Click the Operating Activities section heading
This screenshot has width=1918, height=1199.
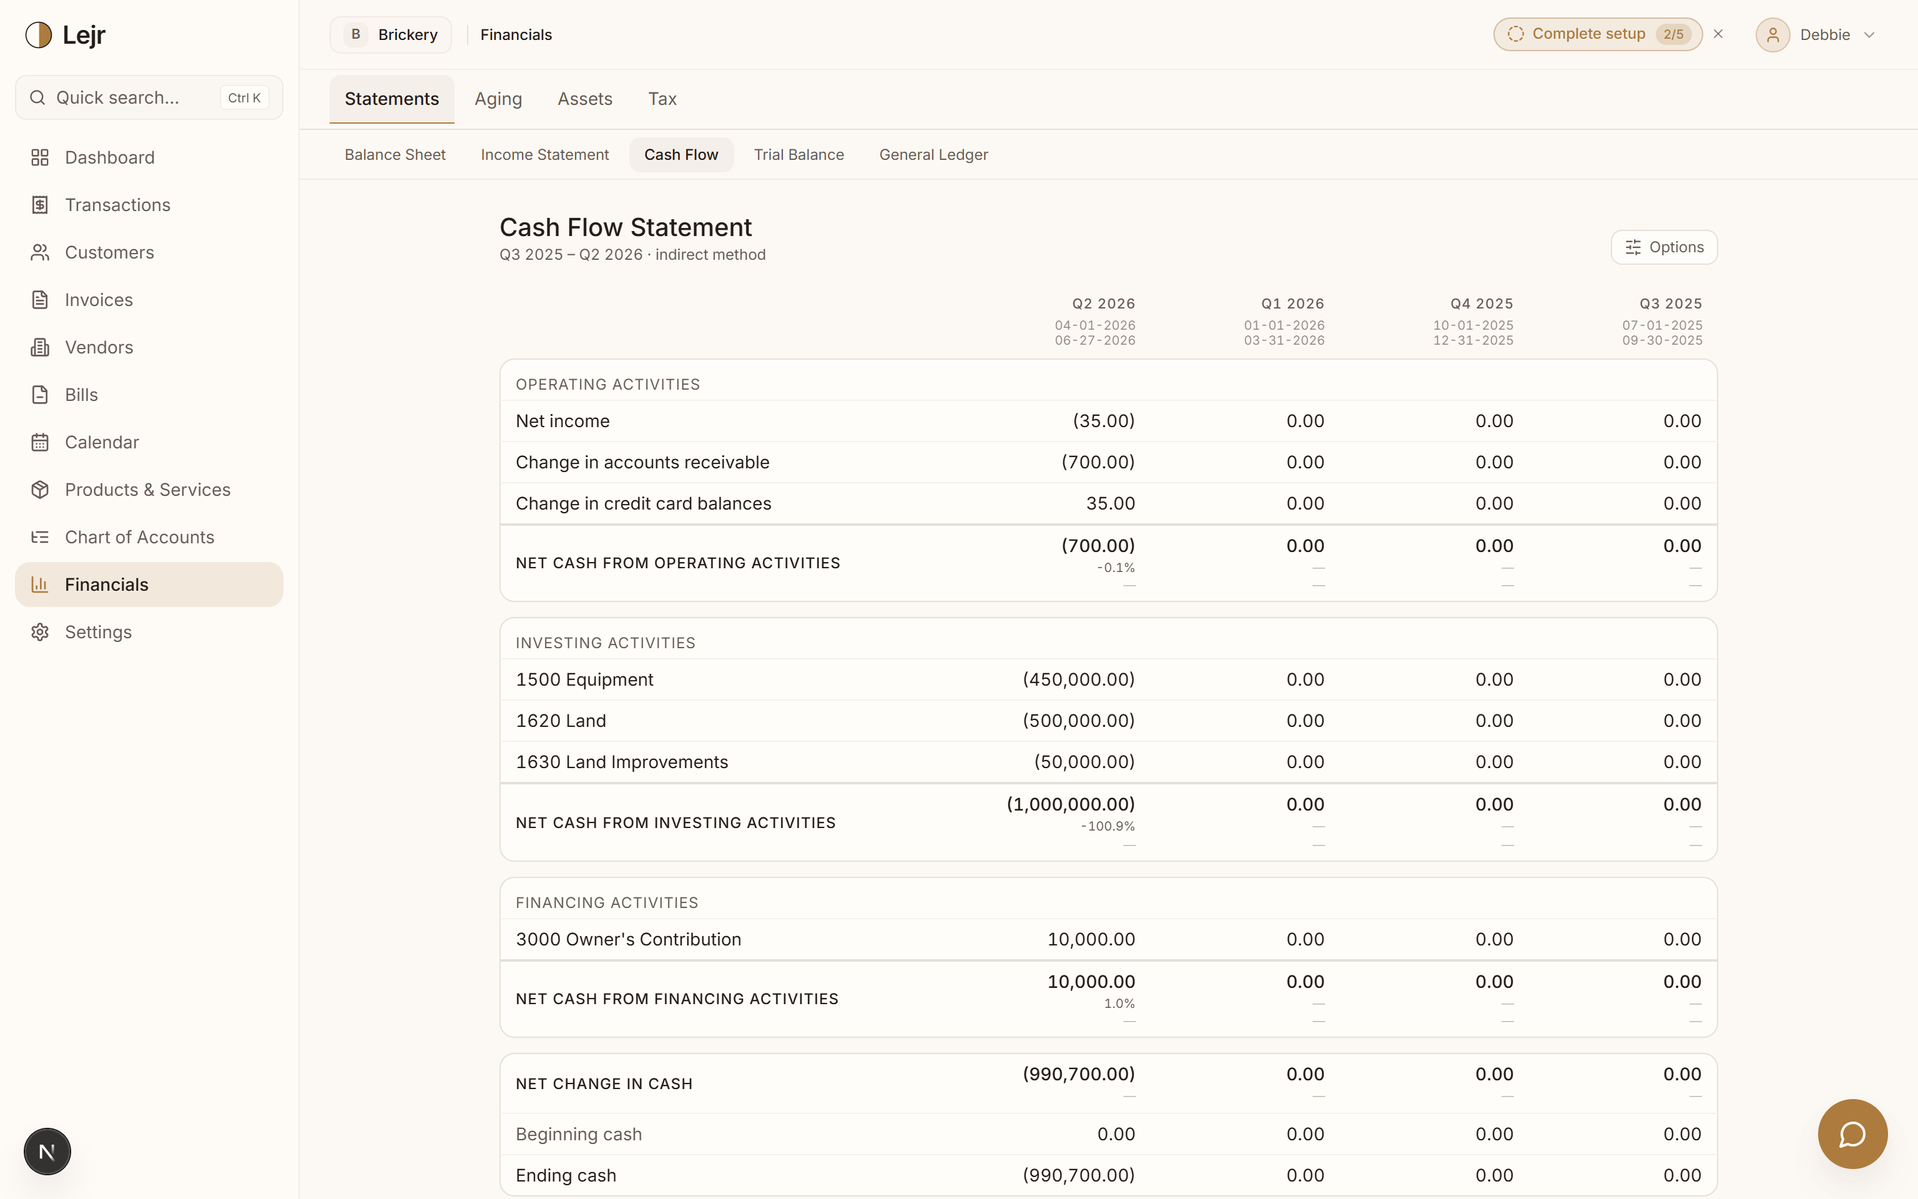pos(608,385)
